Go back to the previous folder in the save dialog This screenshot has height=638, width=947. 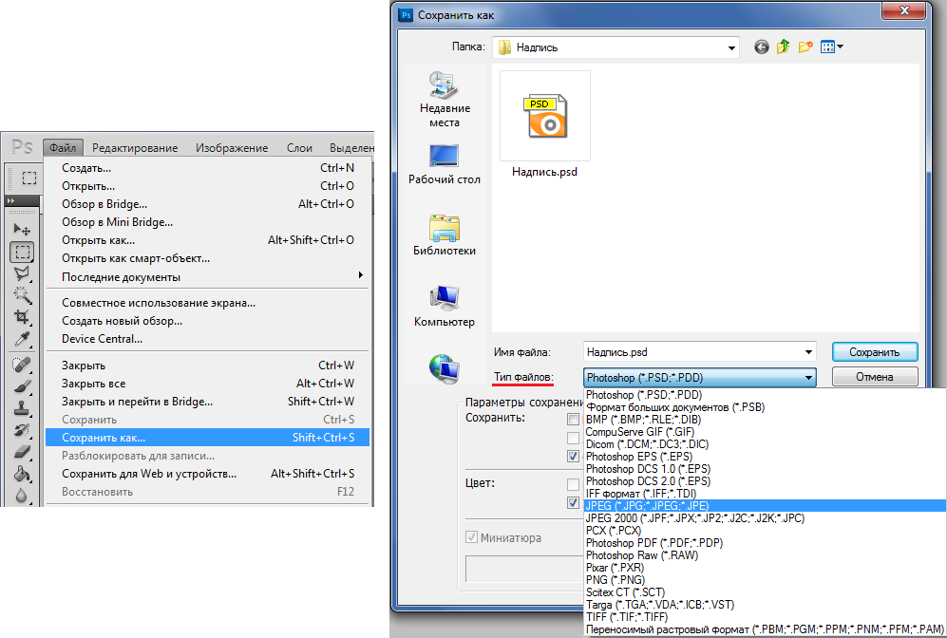pyautogui.click(x=762, y=47)
